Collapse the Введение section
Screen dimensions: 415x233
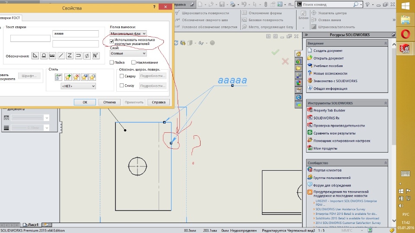click(x=386, y=43)
